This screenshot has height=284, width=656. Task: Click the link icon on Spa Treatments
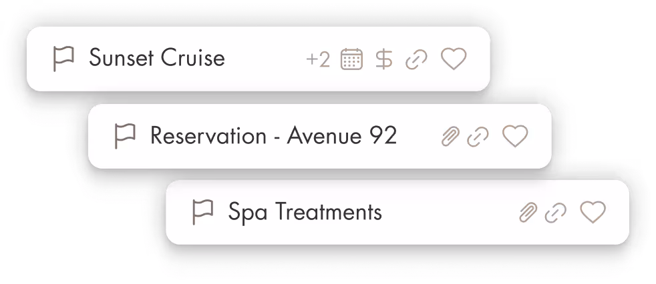point(556,213)
